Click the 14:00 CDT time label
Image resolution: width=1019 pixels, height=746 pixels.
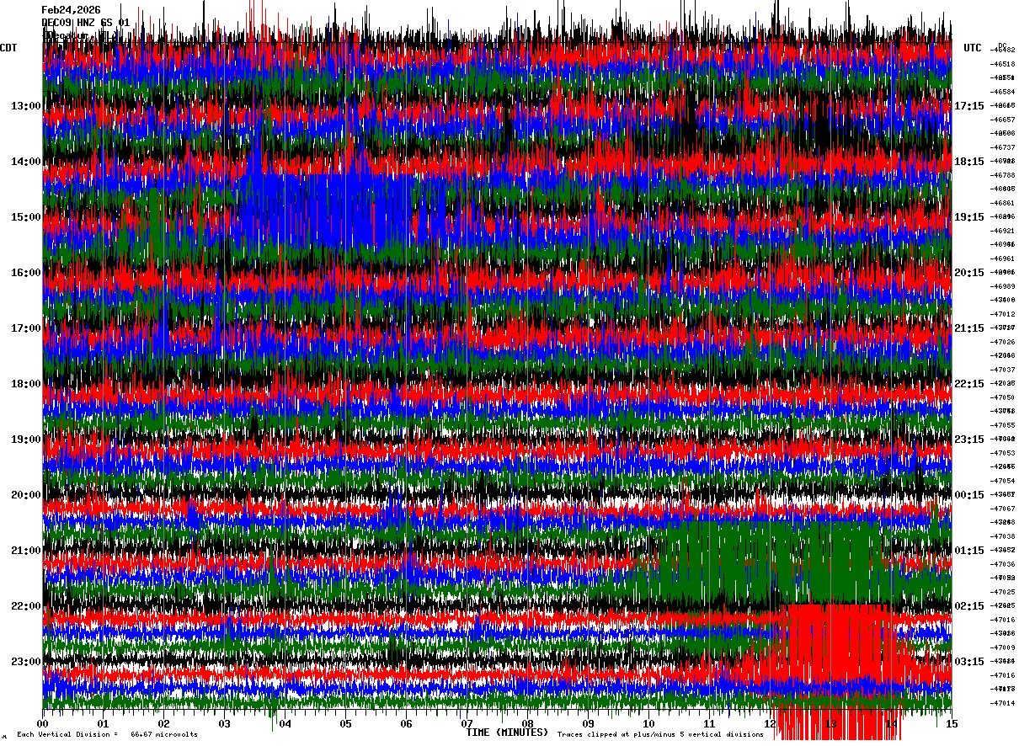26,162
